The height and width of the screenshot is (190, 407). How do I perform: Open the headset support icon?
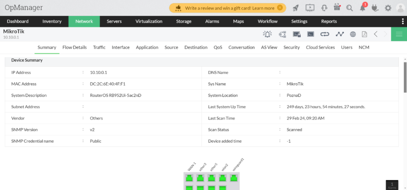324,8
